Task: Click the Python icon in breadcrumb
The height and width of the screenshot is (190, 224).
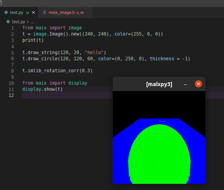Action: tap(8, 22)
